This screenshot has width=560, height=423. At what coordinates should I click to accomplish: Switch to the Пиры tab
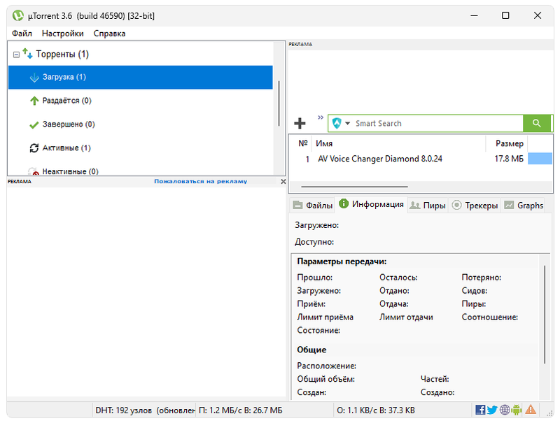coord(428,205)
